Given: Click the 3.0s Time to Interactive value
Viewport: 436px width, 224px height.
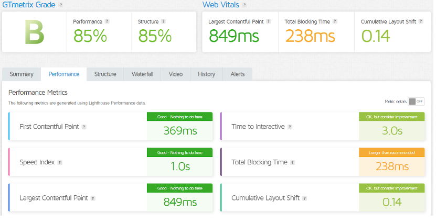Looking at the screenshot, I should [392, 130].
